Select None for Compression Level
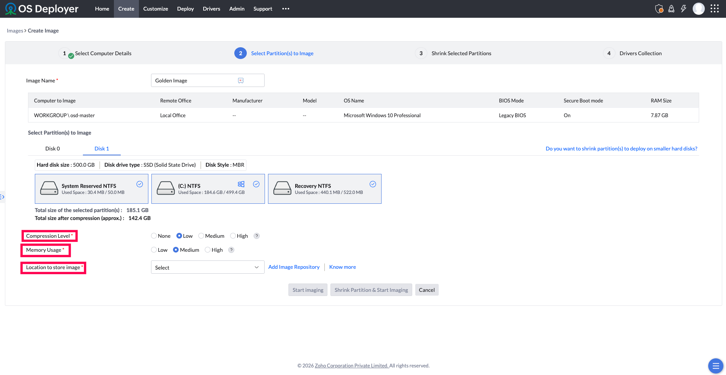The height and width of the screenshot is (375, 726). 154,236
